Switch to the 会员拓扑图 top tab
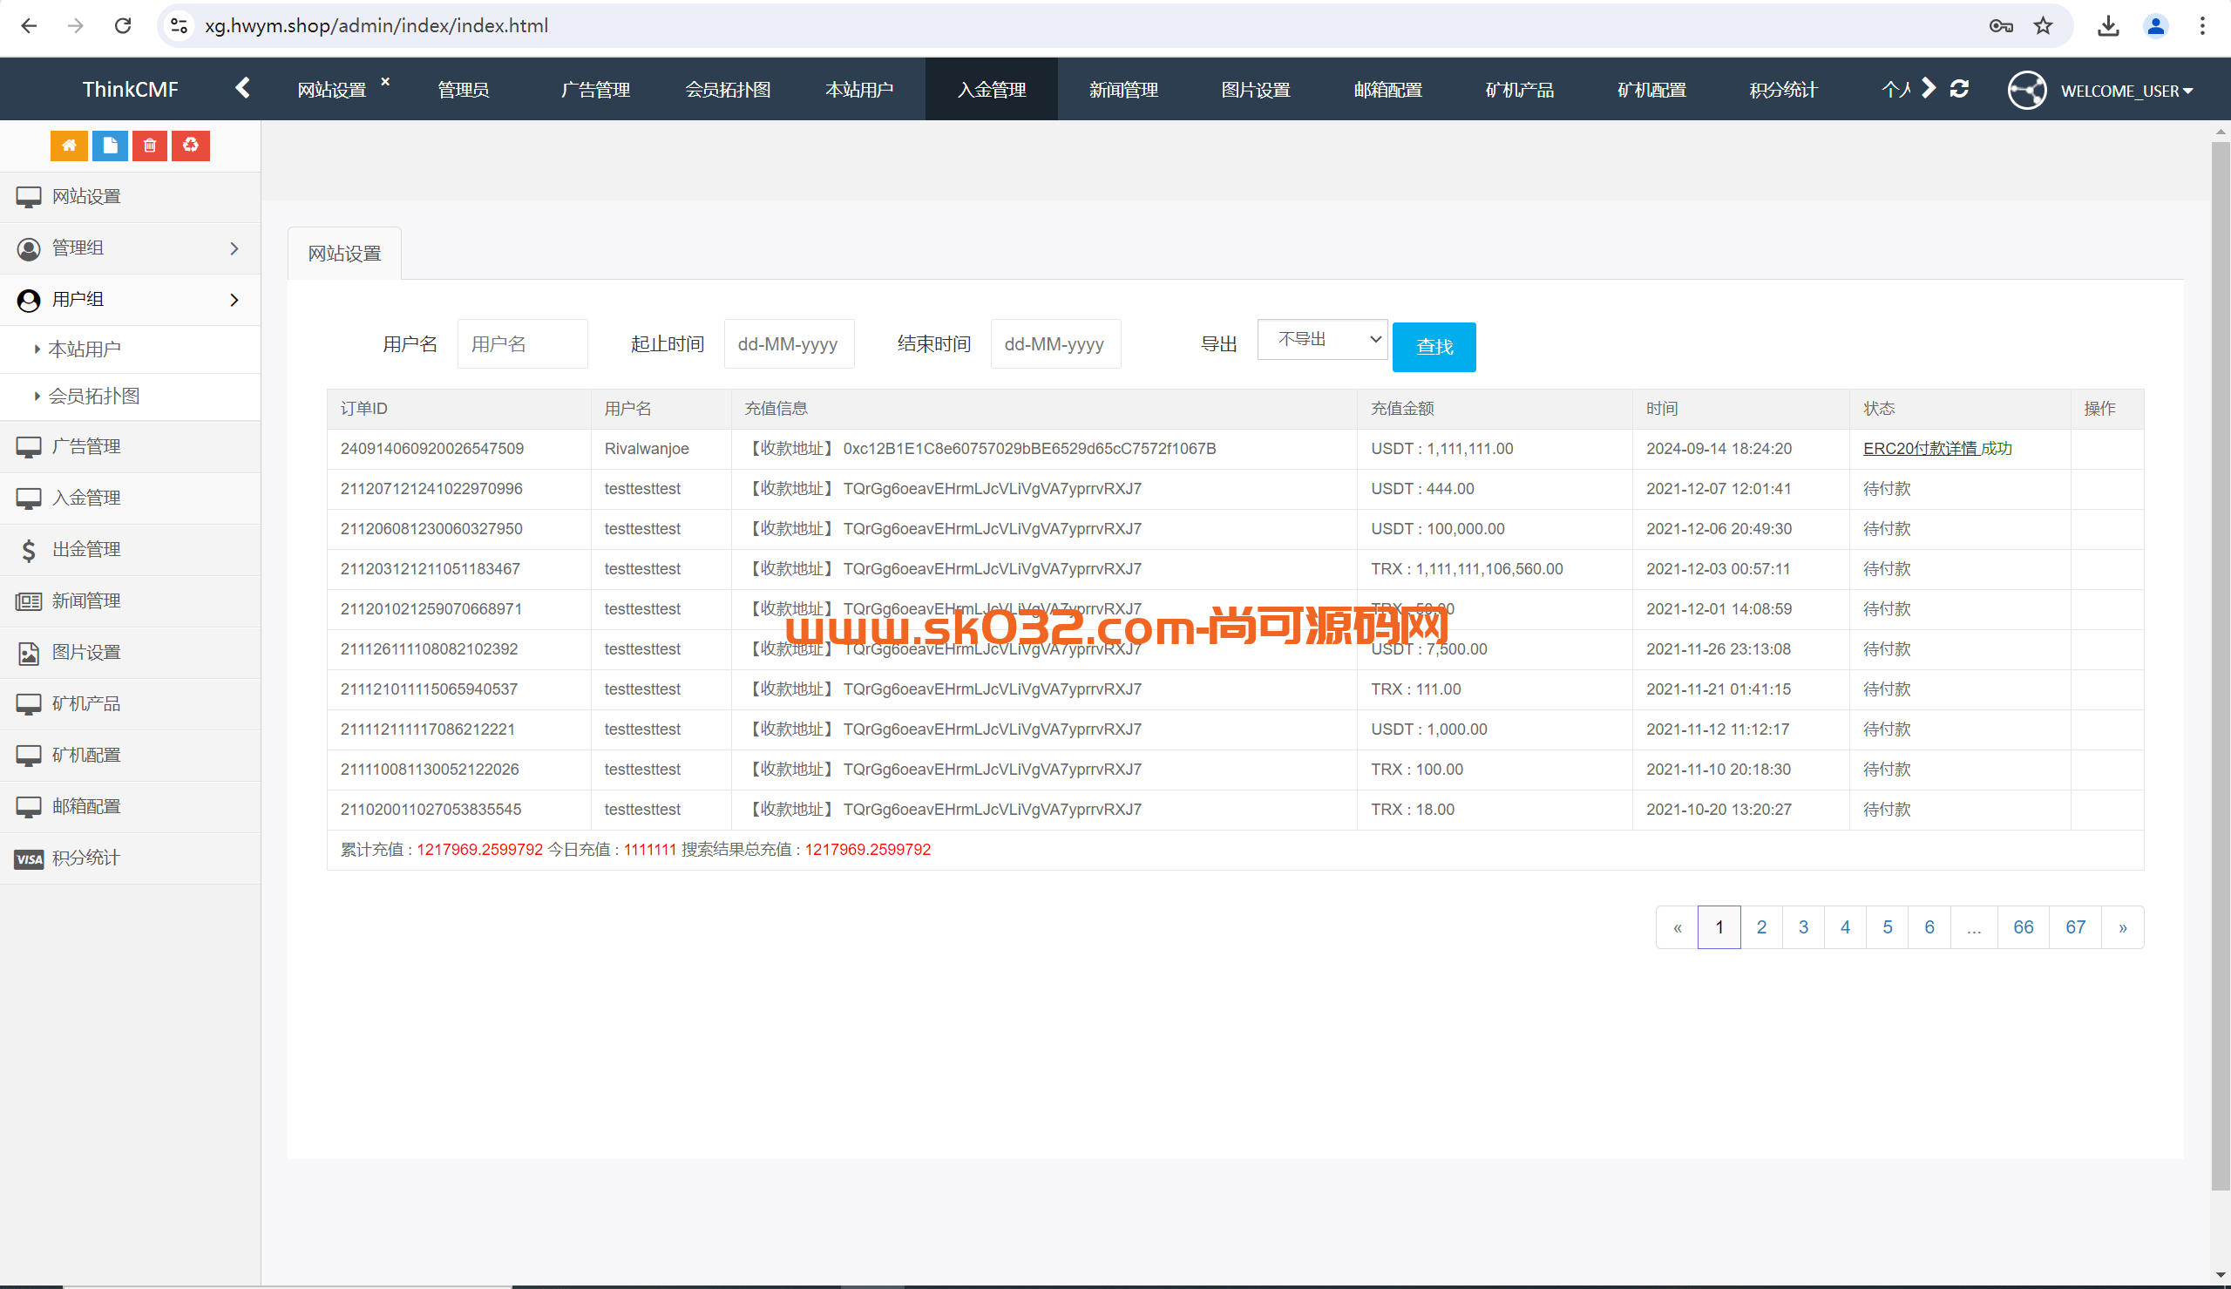 click(x=728, y=90)
